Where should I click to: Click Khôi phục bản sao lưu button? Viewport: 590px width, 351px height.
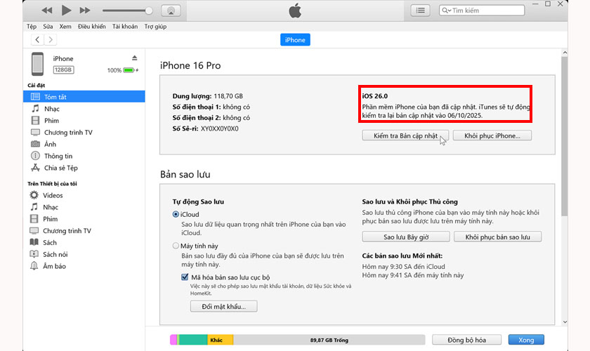(x=497, y=237)
